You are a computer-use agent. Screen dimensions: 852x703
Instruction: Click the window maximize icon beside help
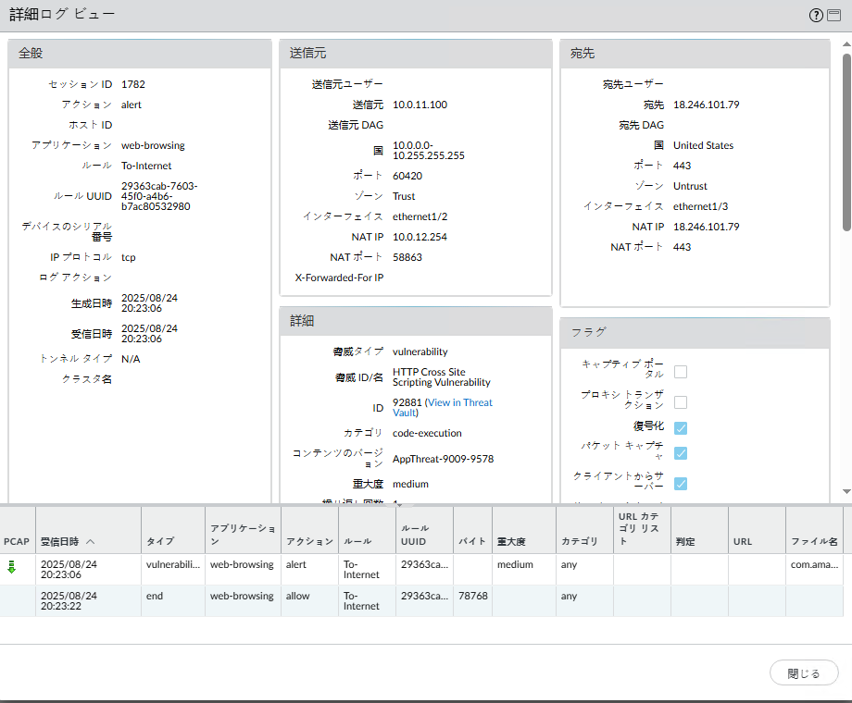[833, 15]
